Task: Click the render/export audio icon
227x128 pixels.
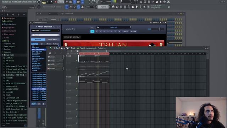Action: pos(161,2)
